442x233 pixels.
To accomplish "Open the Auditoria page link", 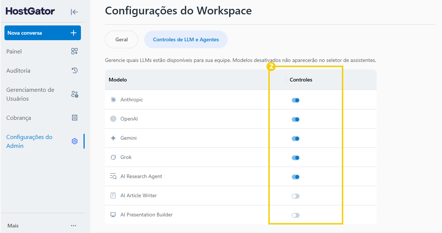I will pyautogui.click(x=18, y=70).
